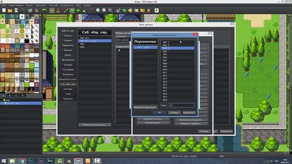The width and height of the screenshot is (292, 164).
Task: Select the Состояния database tab
Action: coord(68,70)
